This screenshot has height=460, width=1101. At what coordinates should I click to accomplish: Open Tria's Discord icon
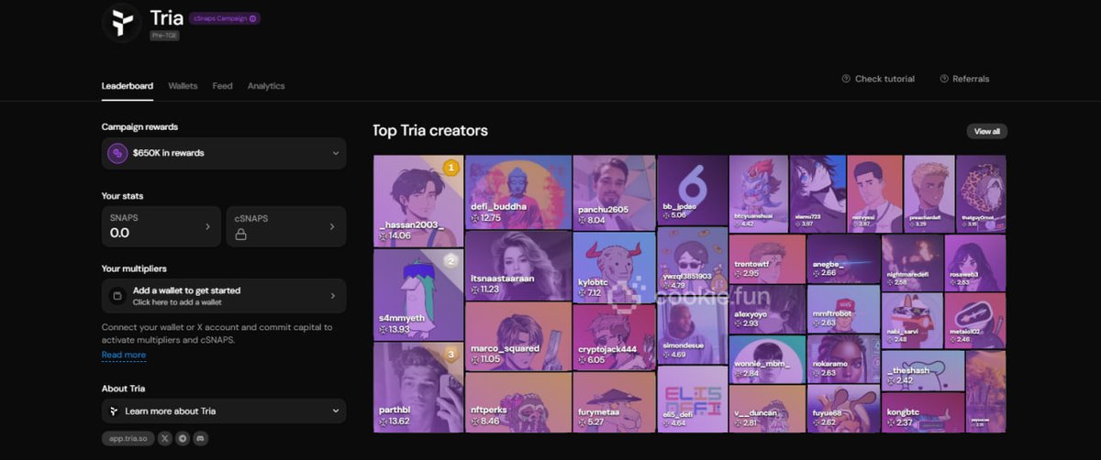coord(200,439)
